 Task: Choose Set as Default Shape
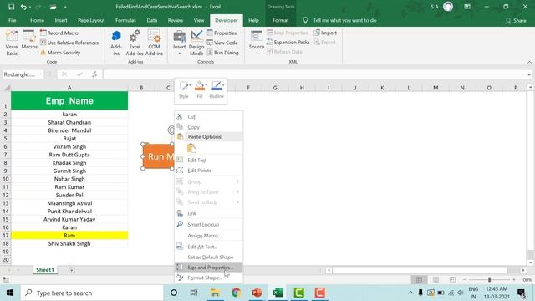tap(208, 257)
